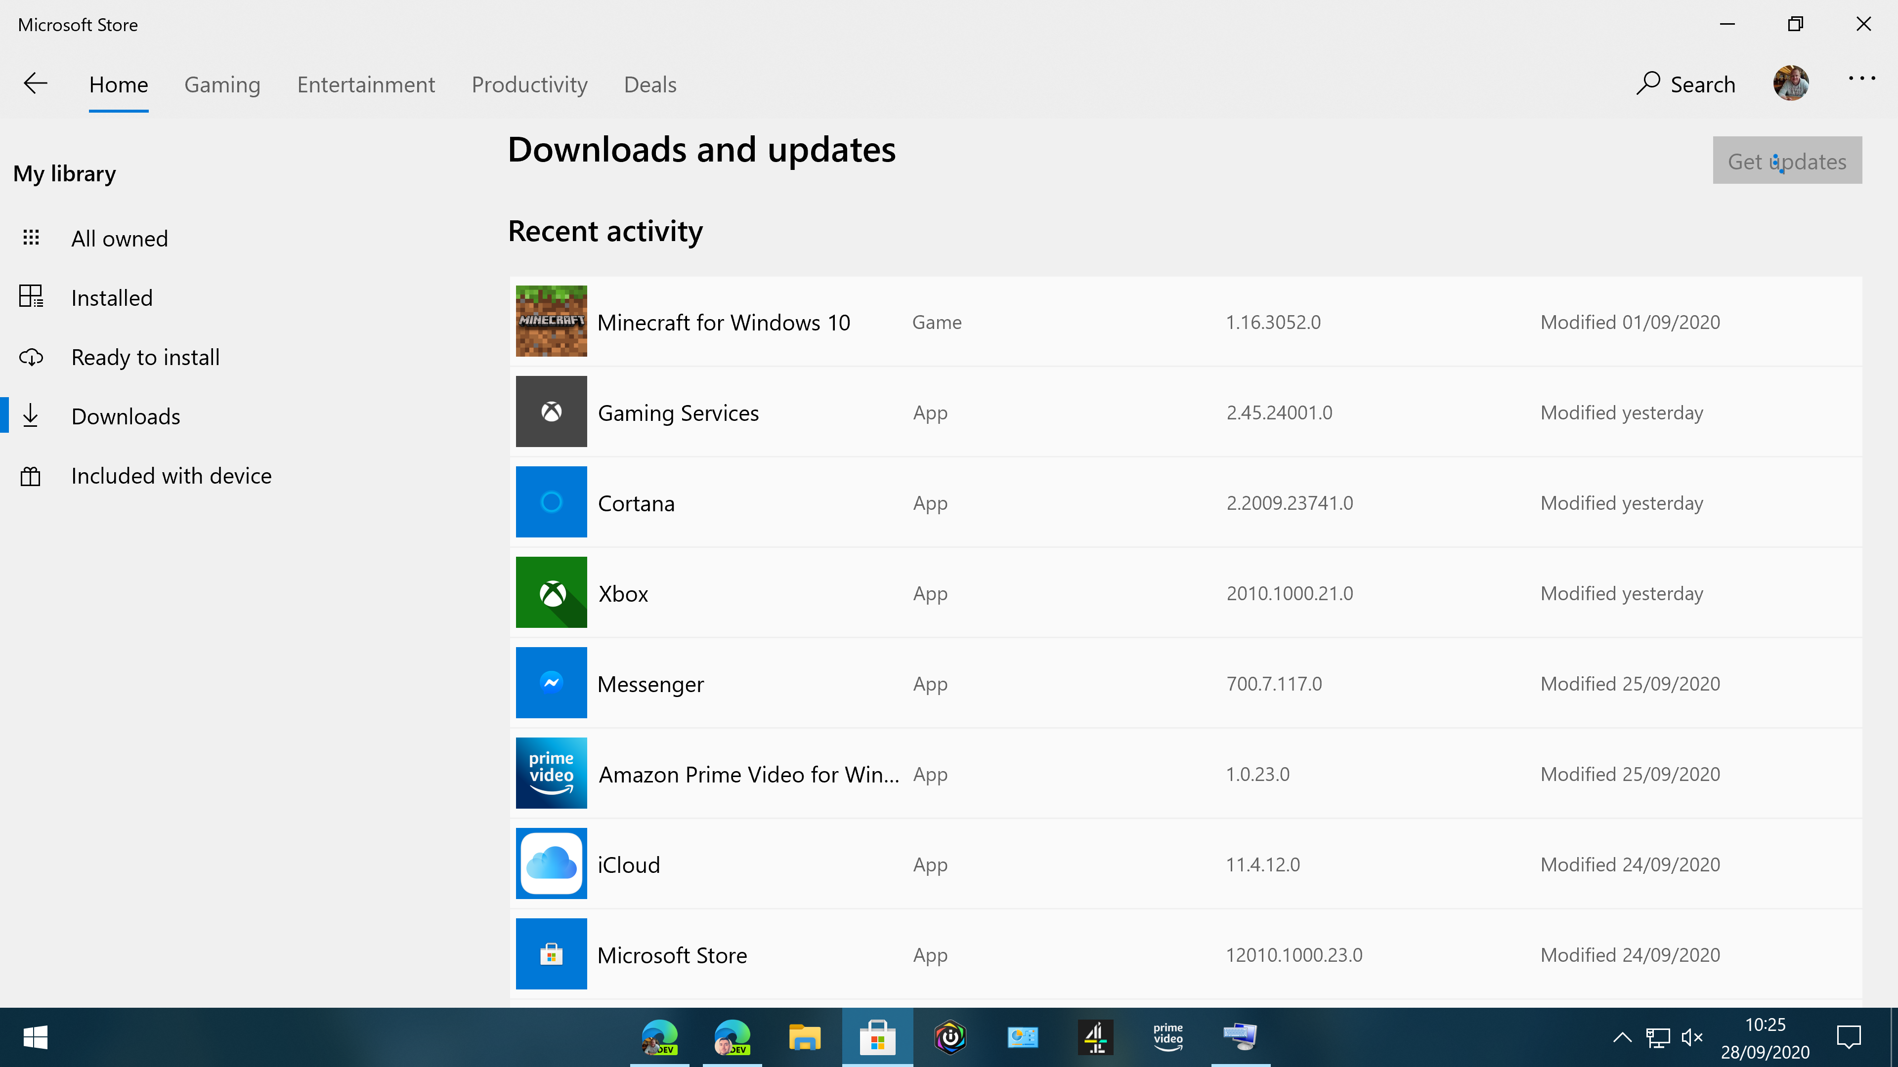The height and width of the screenshot is (1067, 1898).
Task: Select Ready to install in library
Action: pos(145,357)
